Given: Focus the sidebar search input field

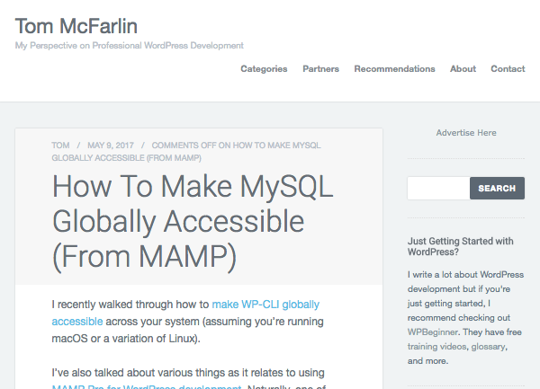Looking at the screenshot, I should coord(438,188).
